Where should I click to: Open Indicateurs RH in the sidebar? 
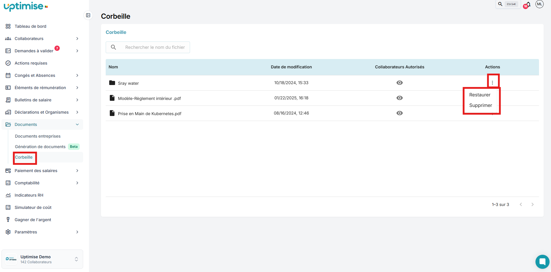pos(29,195)
